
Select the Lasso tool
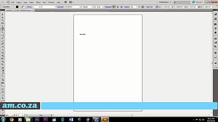coord(2,23)
